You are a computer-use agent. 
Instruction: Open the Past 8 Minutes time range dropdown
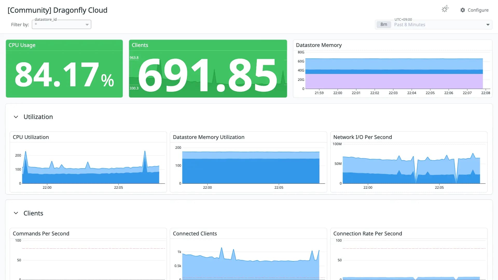434,25
